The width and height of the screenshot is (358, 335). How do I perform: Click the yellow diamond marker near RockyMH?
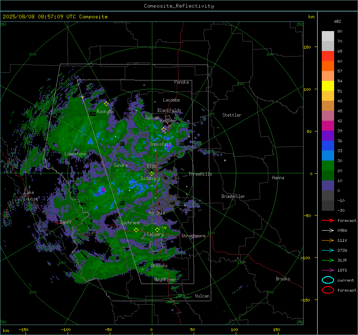[x=106, y=104]
